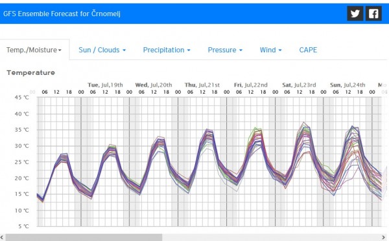Image resolution: width=389 pixels, height=241 pixels.
Task: Click the '10 °C' axis label
Action: coord(22,211)
